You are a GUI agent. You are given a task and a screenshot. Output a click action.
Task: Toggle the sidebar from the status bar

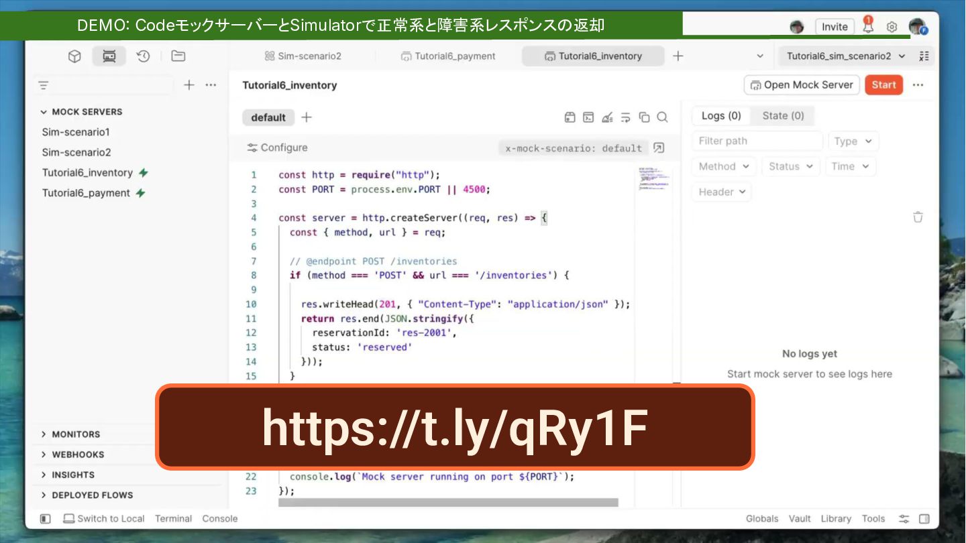[46, 519]
